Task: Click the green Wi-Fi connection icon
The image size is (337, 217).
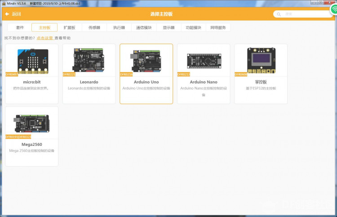Action: pyautogui.click(x=334, y=9)
